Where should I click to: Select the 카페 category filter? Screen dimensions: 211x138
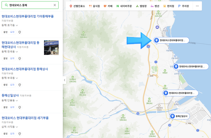point(108,6)
